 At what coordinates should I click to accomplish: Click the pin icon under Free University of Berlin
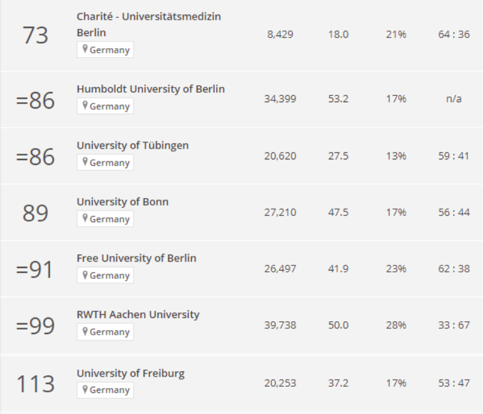point(85,276)
